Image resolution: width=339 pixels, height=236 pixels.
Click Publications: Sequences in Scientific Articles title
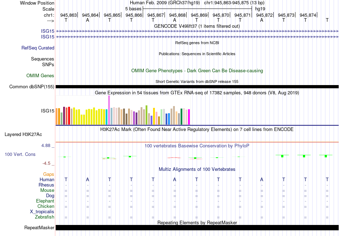click(x=197, y=54)
